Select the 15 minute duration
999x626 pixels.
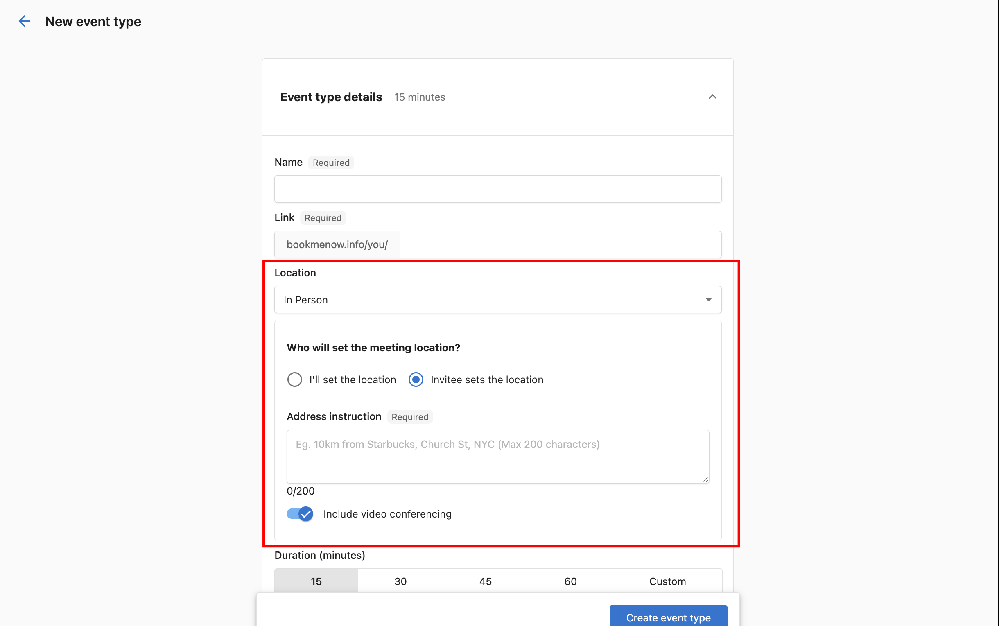pos(316,581)
